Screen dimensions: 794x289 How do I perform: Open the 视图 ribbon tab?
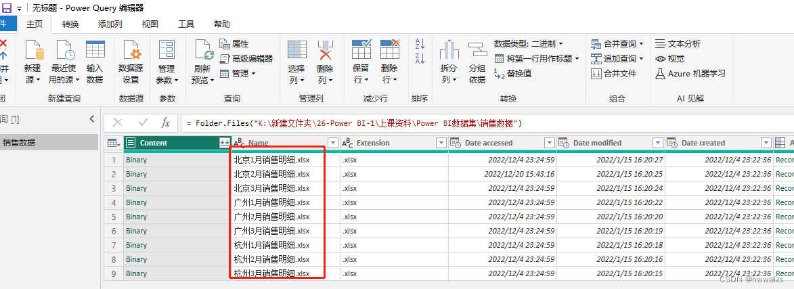click(x=150, y=24)
